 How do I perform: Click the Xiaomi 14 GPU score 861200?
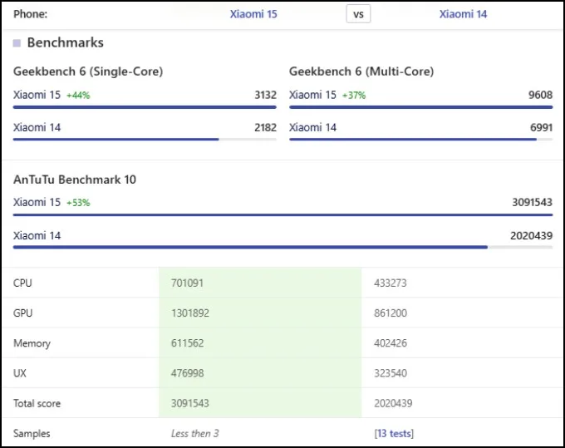click(x=391, y=313)
